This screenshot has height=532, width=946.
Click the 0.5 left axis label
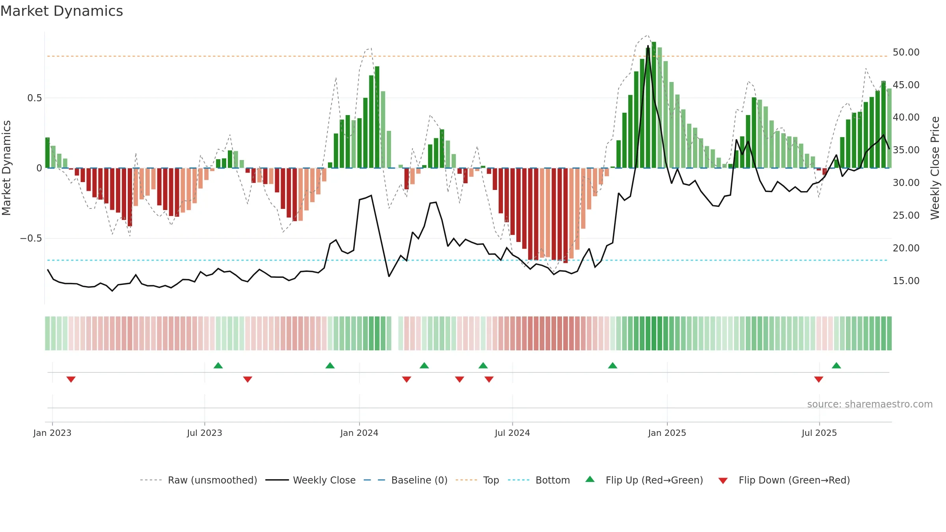34,98
